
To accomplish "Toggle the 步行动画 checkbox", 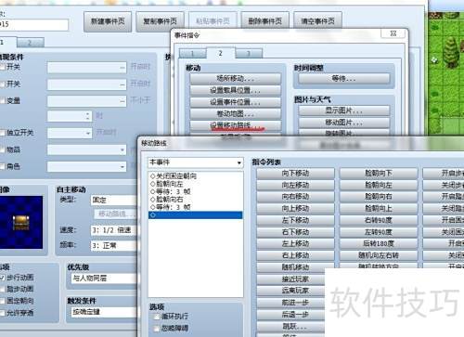I will click(3, 278).
